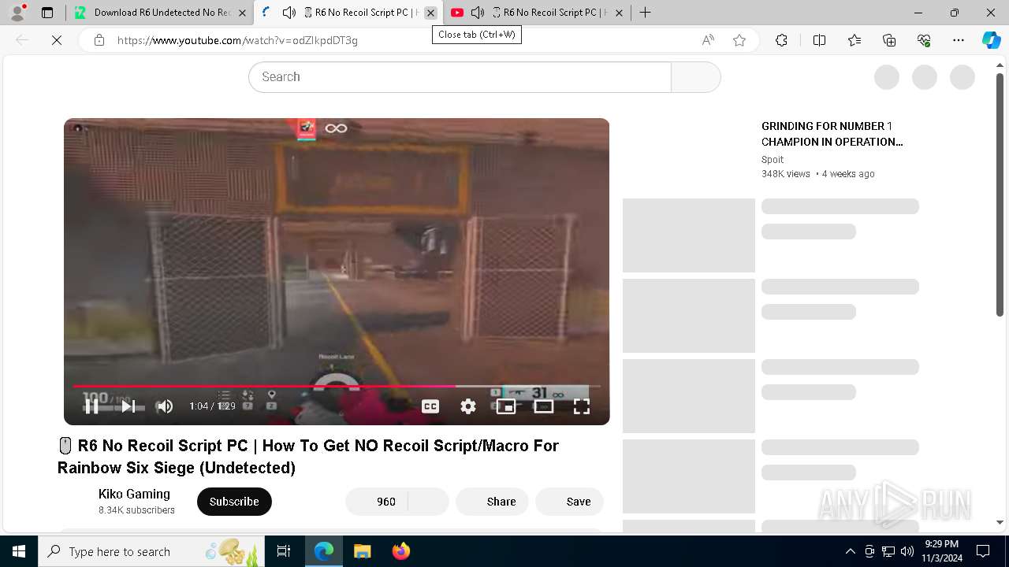This screenshot has height=567, width=1009.
Task: Show hidden system tray icons
Action: pyautogui.click(x=850, y=551)
